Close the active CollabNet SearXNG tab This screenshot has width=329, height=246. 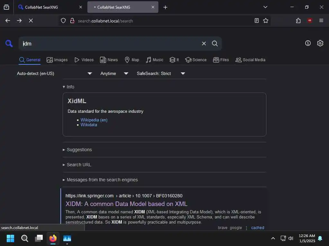(x=153, y=7)
